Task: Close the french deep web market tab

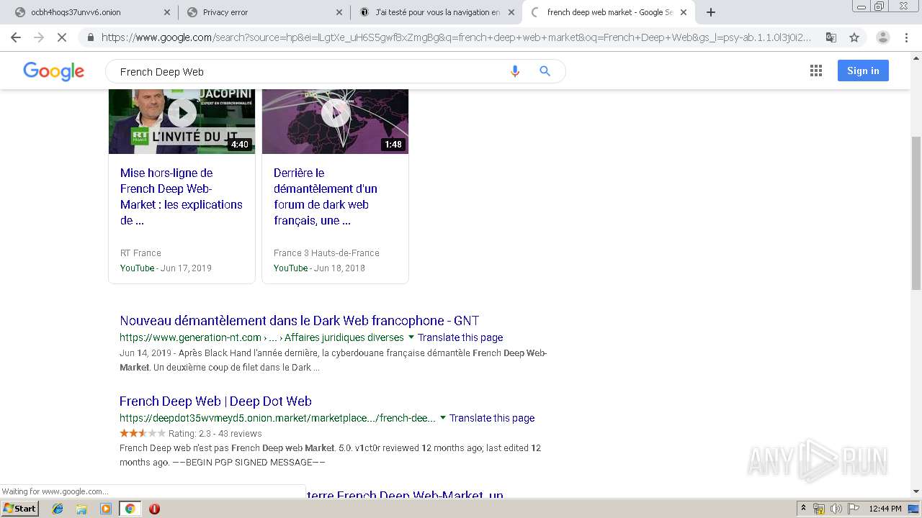Action: pyautogui.click(x=684, y=12)
